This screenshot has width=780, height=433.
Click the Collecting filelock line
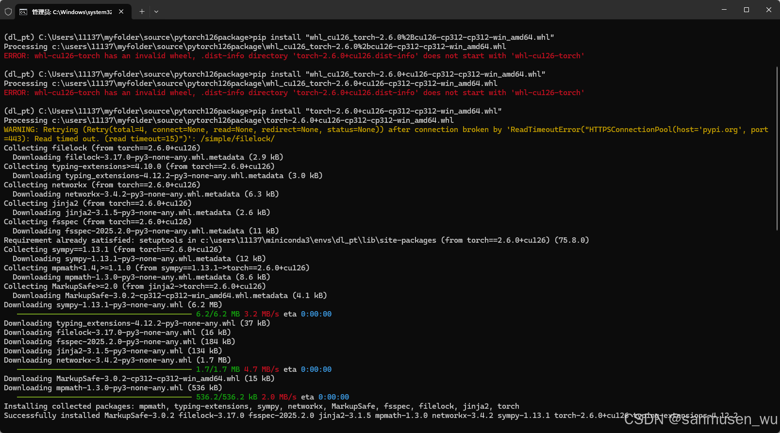[102, 148]
